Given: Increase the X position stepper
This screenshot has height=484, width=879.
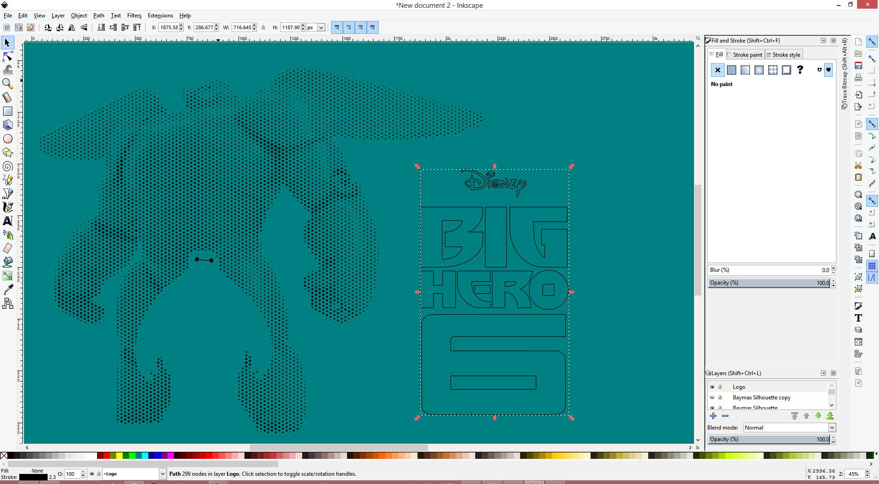Looking at the screenshot, I should (181, 26).
